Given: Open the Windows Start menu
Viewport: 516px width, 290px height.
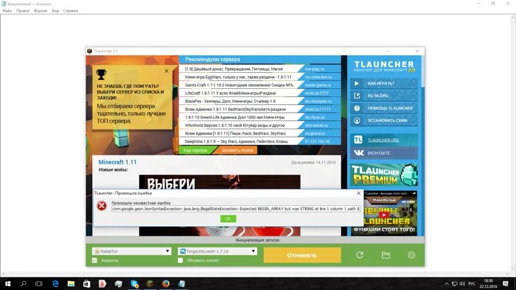Looking at the screenshot, I should point(8,284).
